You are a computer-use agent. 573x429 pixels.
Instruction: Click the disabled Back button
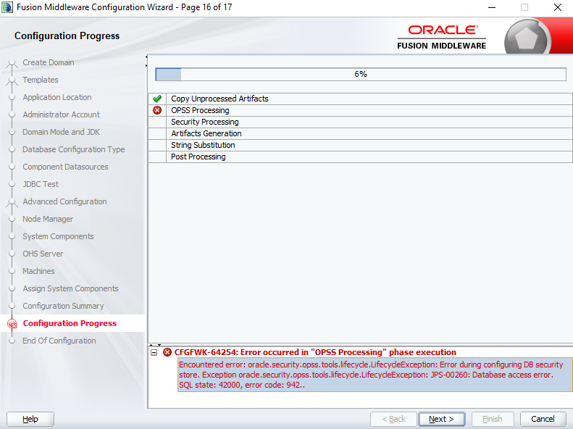tap(393, 419)
